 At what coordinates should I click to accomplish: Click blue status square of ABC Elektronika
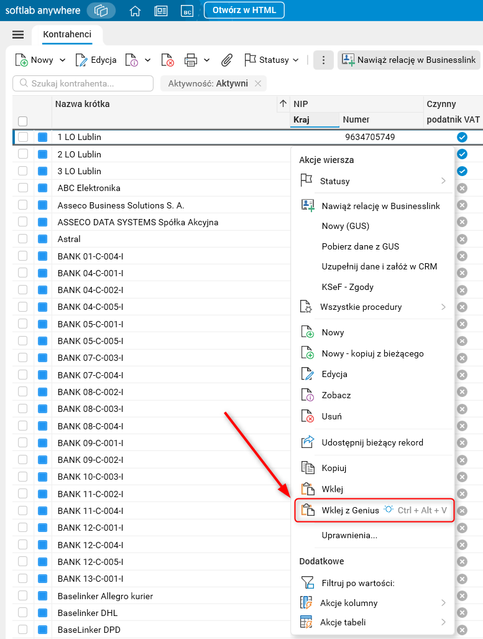click(x=43, y=188)
